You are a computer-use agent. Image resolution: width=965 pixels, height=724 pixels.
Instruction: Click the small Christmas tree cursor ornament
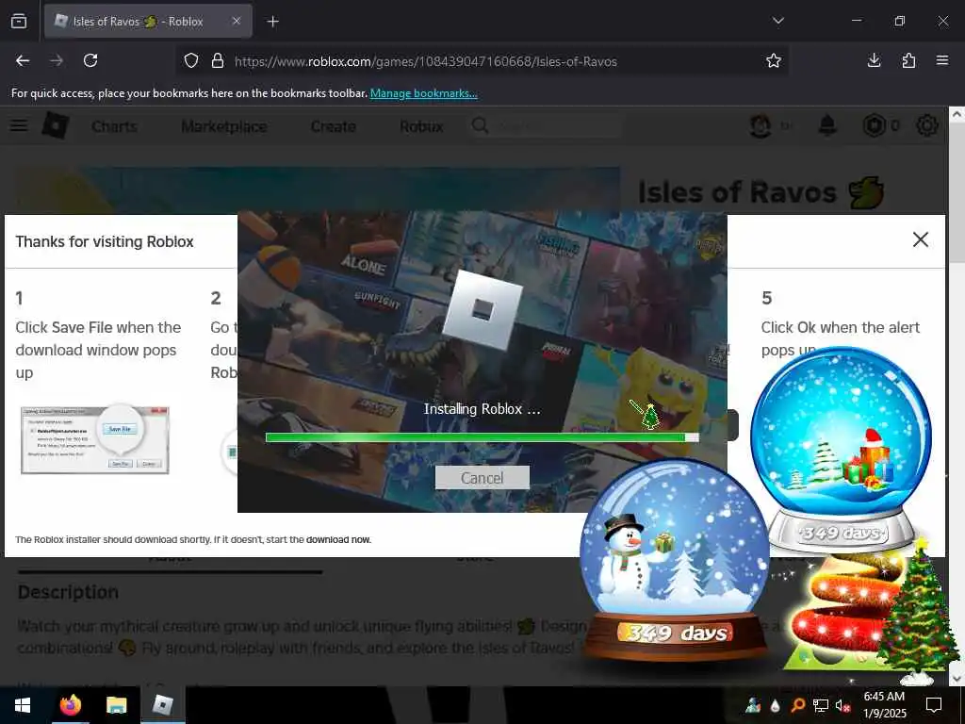point(650,417)
